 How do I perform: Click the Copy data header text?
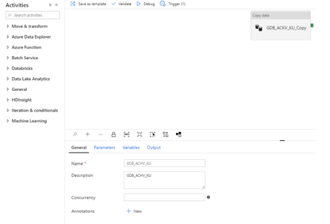(261, 16)
